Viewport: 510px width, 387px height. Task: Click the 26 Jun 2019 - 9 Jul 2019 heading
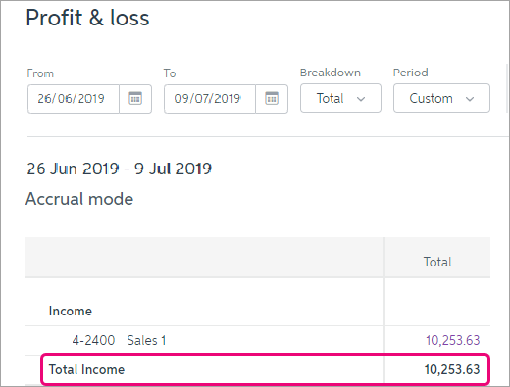point(119,169)
